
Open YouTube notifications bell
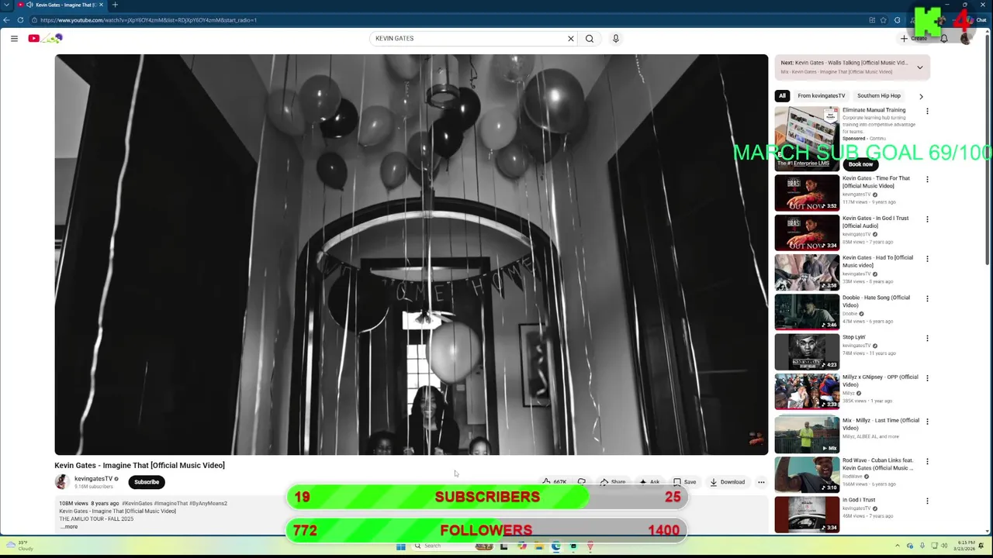click(944, 38)
